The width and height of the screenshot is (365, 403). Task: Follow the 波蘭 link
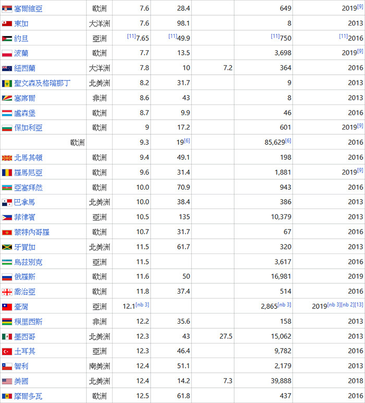21,53
